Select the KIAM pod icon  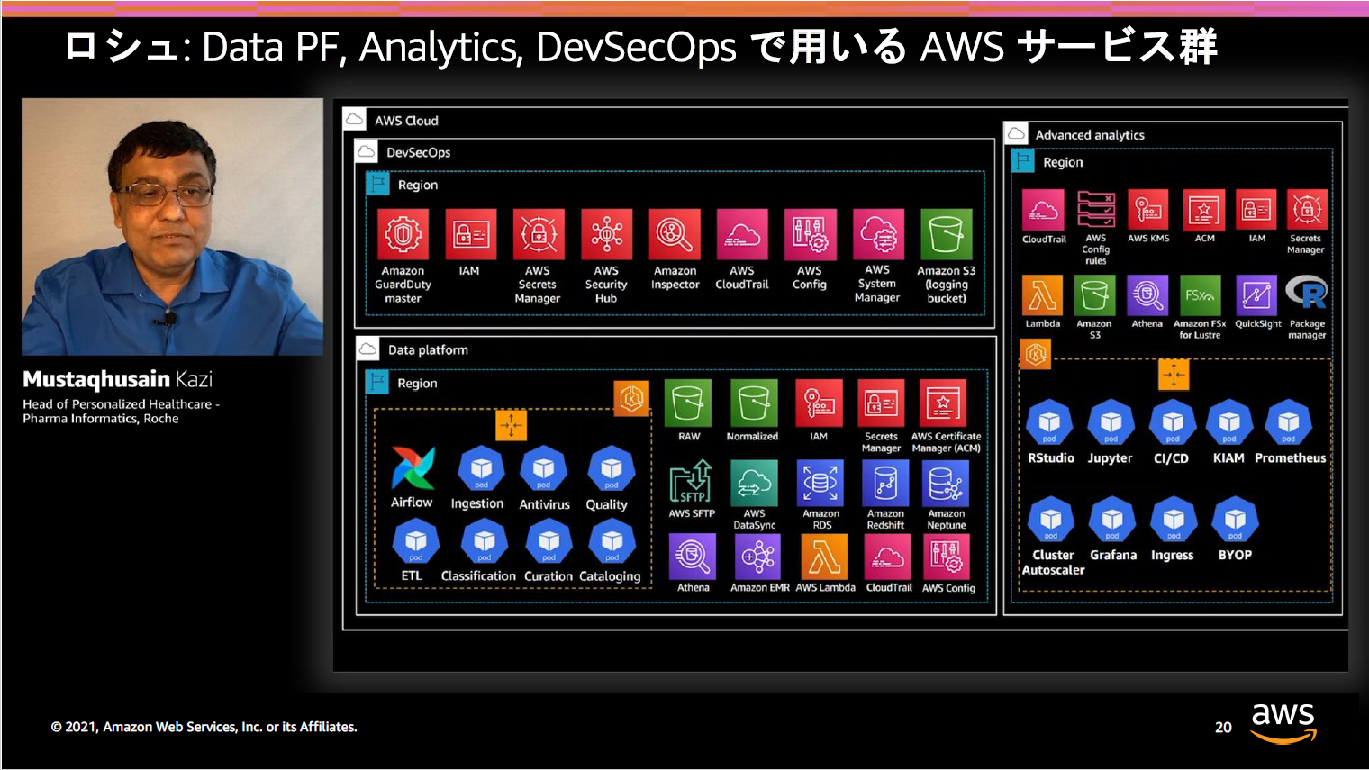1229,422
